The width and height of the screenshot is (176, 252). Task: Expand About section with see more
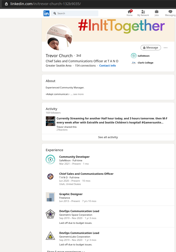pyautogui.click(x=78, y=94)
